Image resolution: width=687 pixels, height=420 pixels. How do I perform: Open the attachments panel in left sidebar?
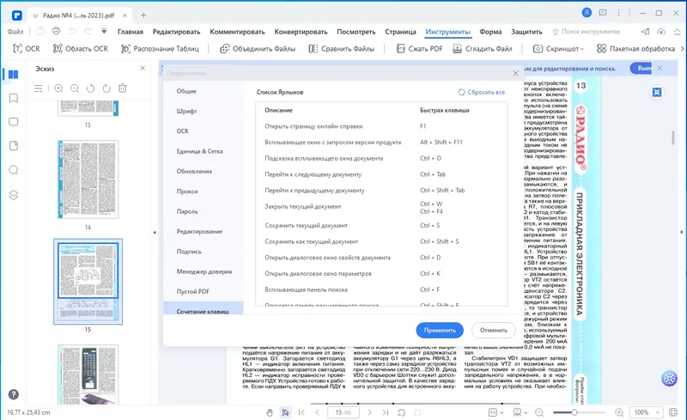(14, 146)
